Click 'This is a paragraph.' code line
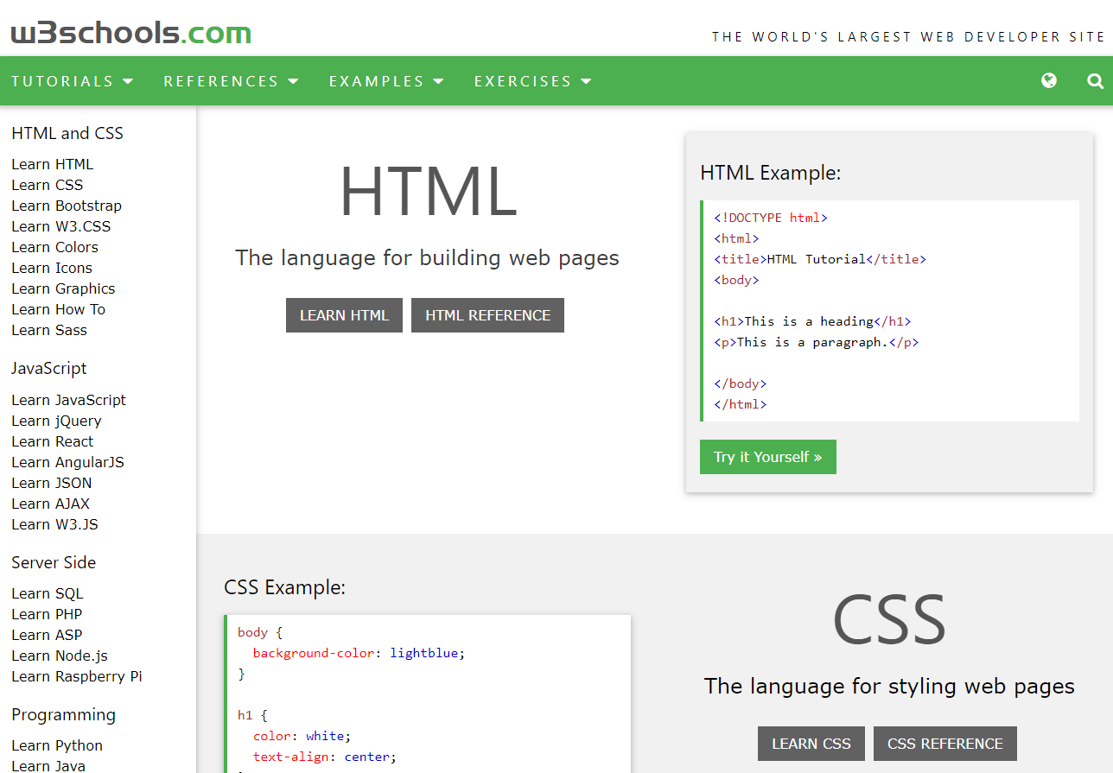Screen dimensions: 1113x773 817,342
